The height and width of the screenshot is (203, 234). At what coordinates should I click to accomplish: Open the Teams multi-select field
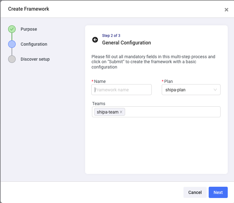(172, 112)
